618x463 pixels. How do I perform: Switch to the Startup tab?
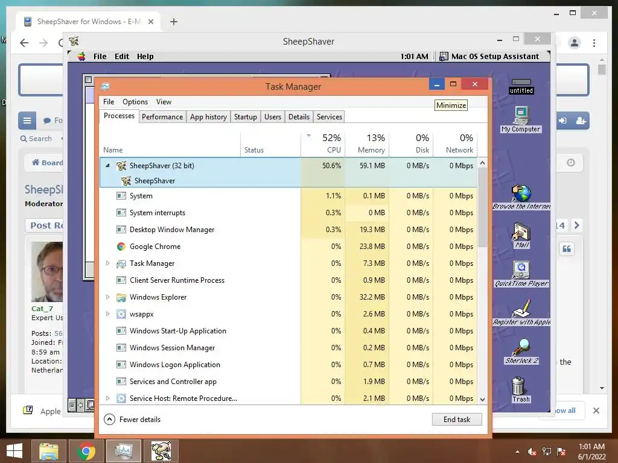pyautogui.click(x=245, y=117)
